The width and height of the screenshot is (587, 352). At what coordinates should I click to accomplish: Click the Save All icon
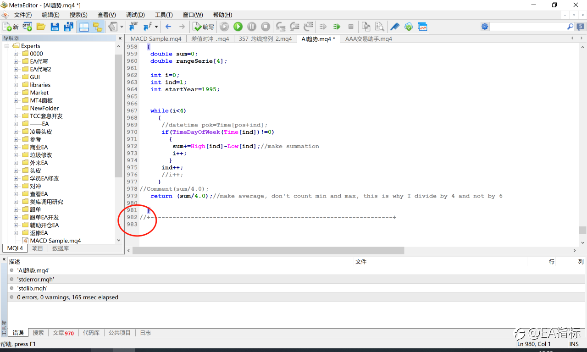tap(68, 27)
